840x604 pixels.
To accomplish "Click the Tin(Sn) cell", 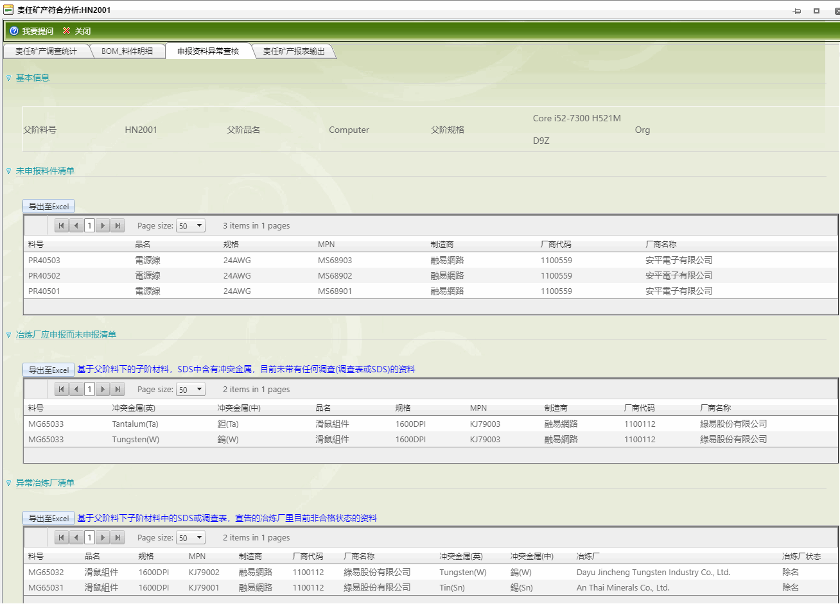I will 452,588.
